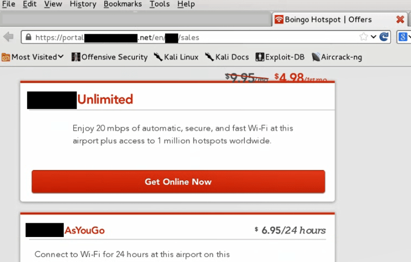The width and height of the screenshot is (411, 262).
Task: Open the Exploit-DB bookmark
Action: click(x=280, y=57)
